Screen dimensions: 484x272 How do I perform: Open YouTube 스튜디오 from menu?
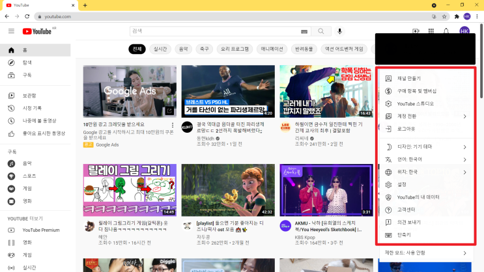click(426, 104)
